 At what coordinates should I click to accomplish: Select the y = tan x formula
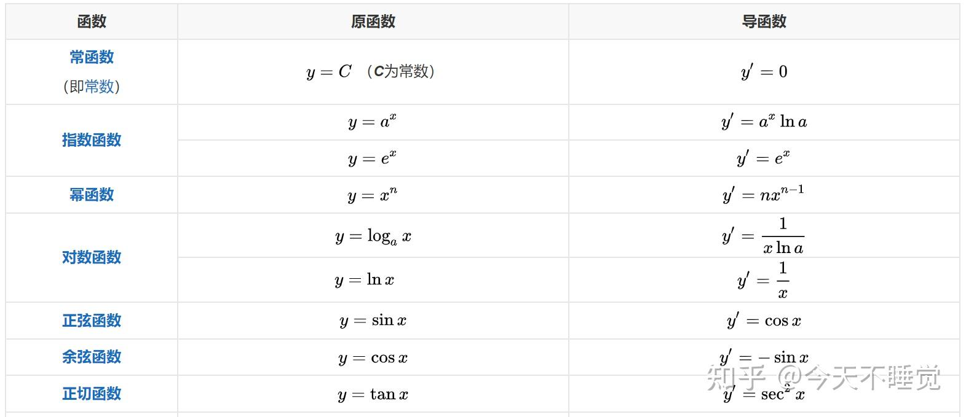[373, 394]
